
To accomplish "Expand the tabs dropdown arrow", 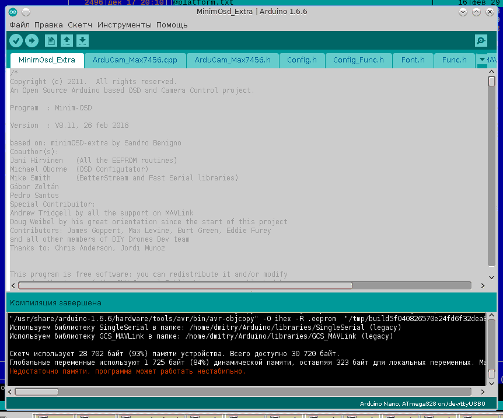I will [482, 60].
